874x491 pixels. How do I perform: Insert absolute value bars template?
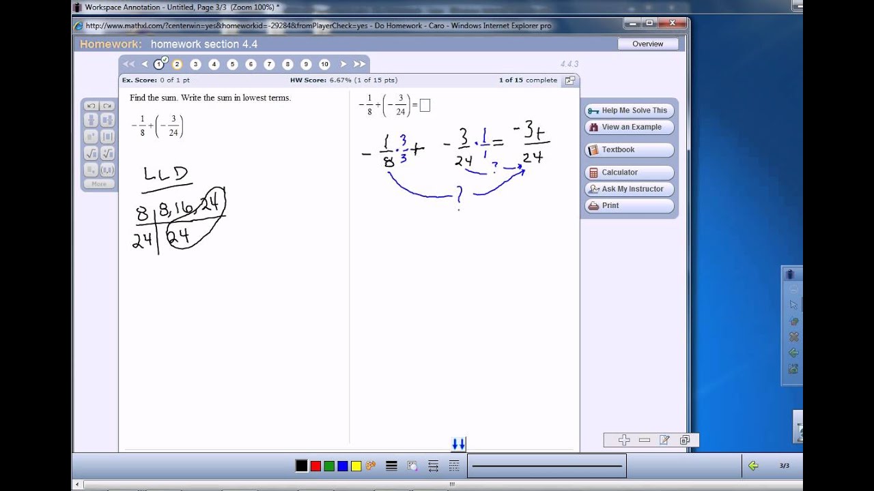coord(107,137)
